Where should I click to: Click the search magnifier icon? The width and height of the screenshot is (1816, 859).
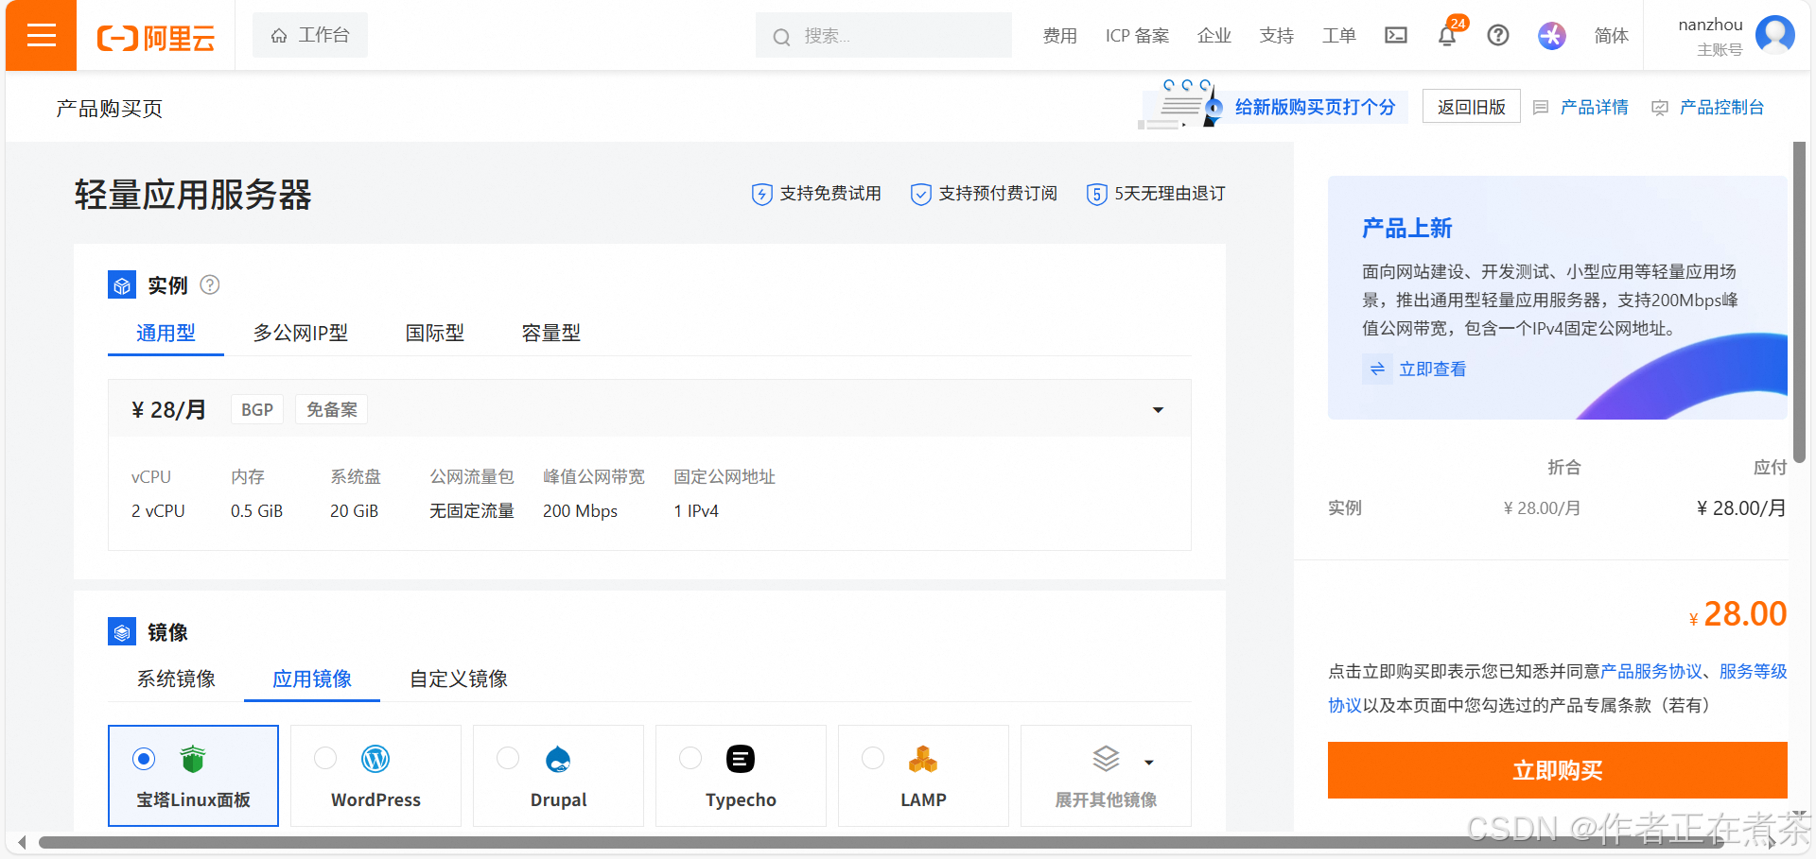(781, 37)
